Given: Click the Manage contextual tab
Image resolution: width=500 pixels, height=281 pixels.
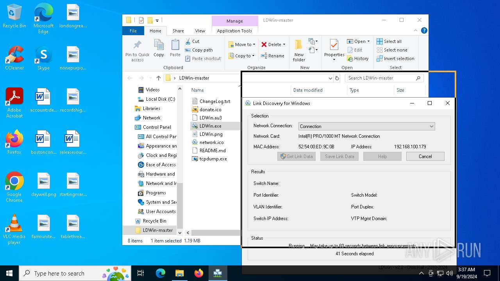Looking at the screenshot, I should (234, 21).
